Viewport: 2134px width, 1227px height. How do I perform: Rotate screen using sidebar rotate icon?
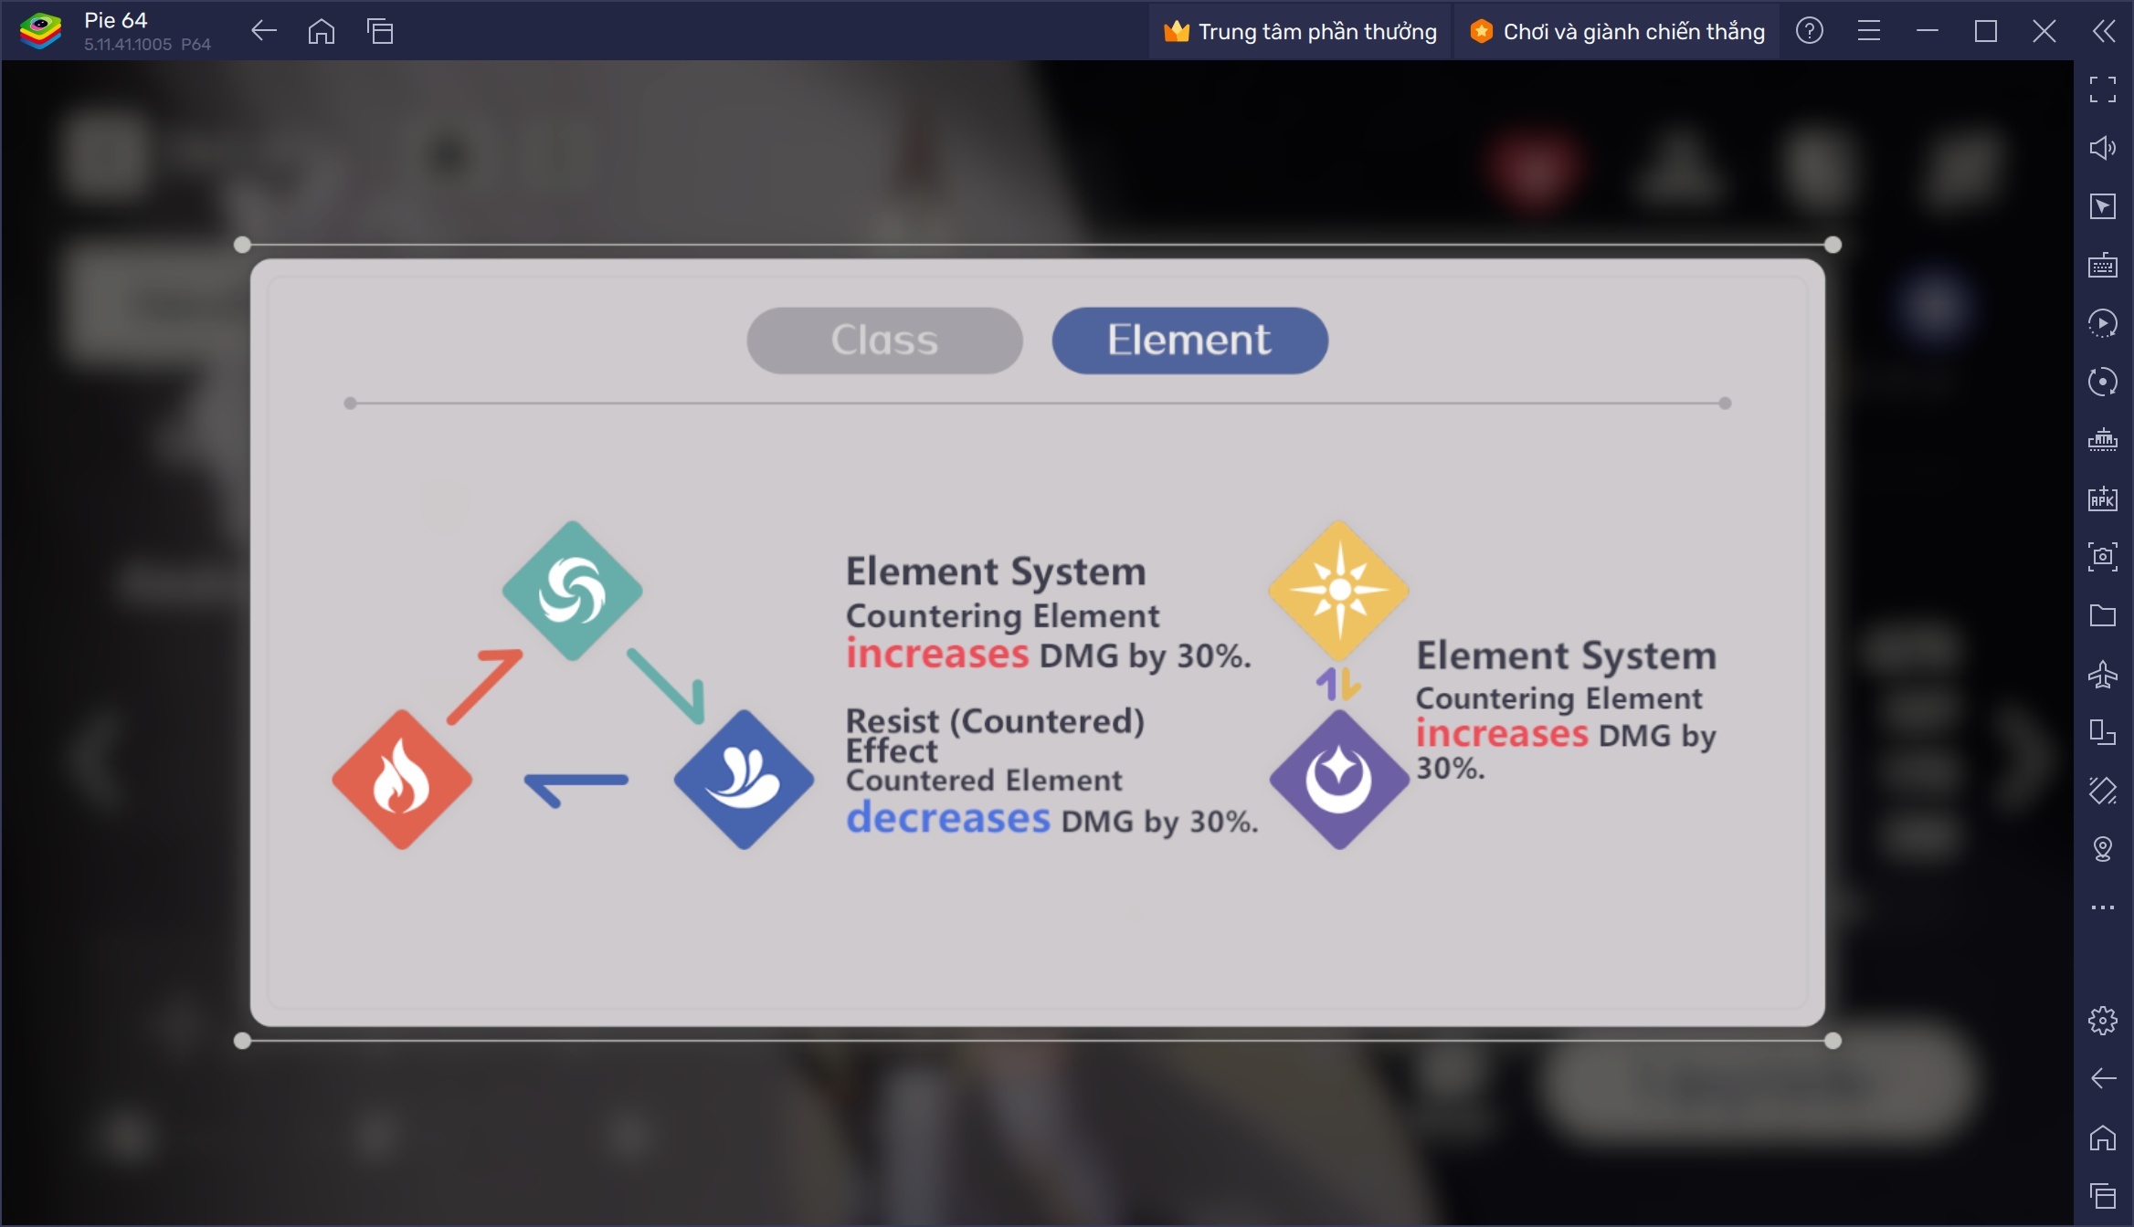point(2103,791)
